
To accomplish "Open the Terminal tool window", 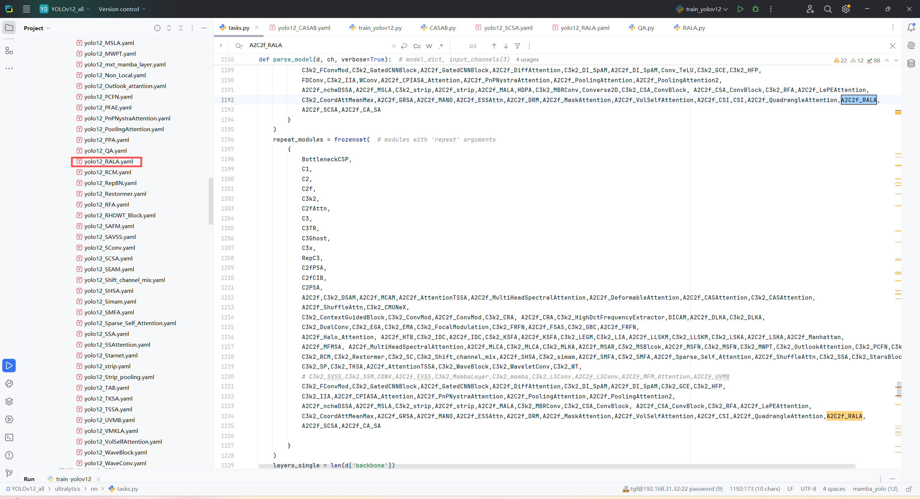I will tap(9, 437).
